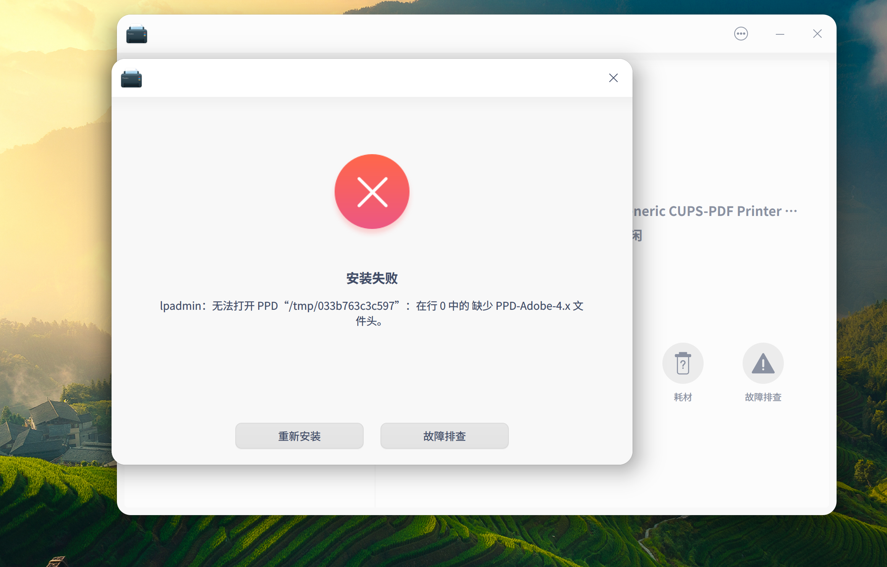The image size is (887, 567).
Task: Click the truncation ellipsis after the Printer name
Action: 791,211
